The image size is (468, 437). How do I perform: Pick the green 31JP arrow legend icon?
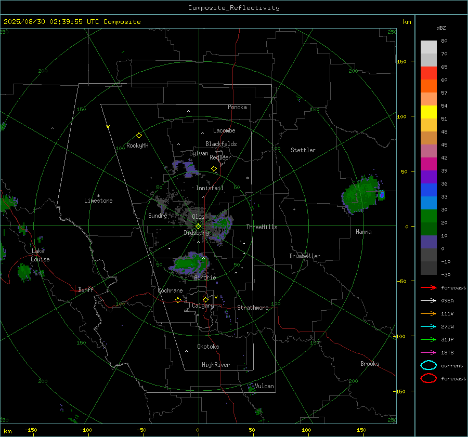click(428, 339)
